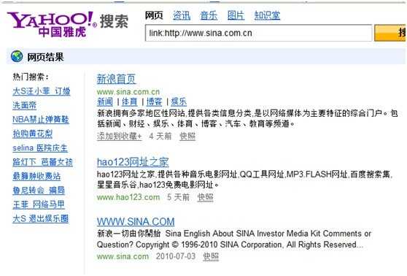
Task: Click the 热门搜索 heading text
Action: coord(31,77)
